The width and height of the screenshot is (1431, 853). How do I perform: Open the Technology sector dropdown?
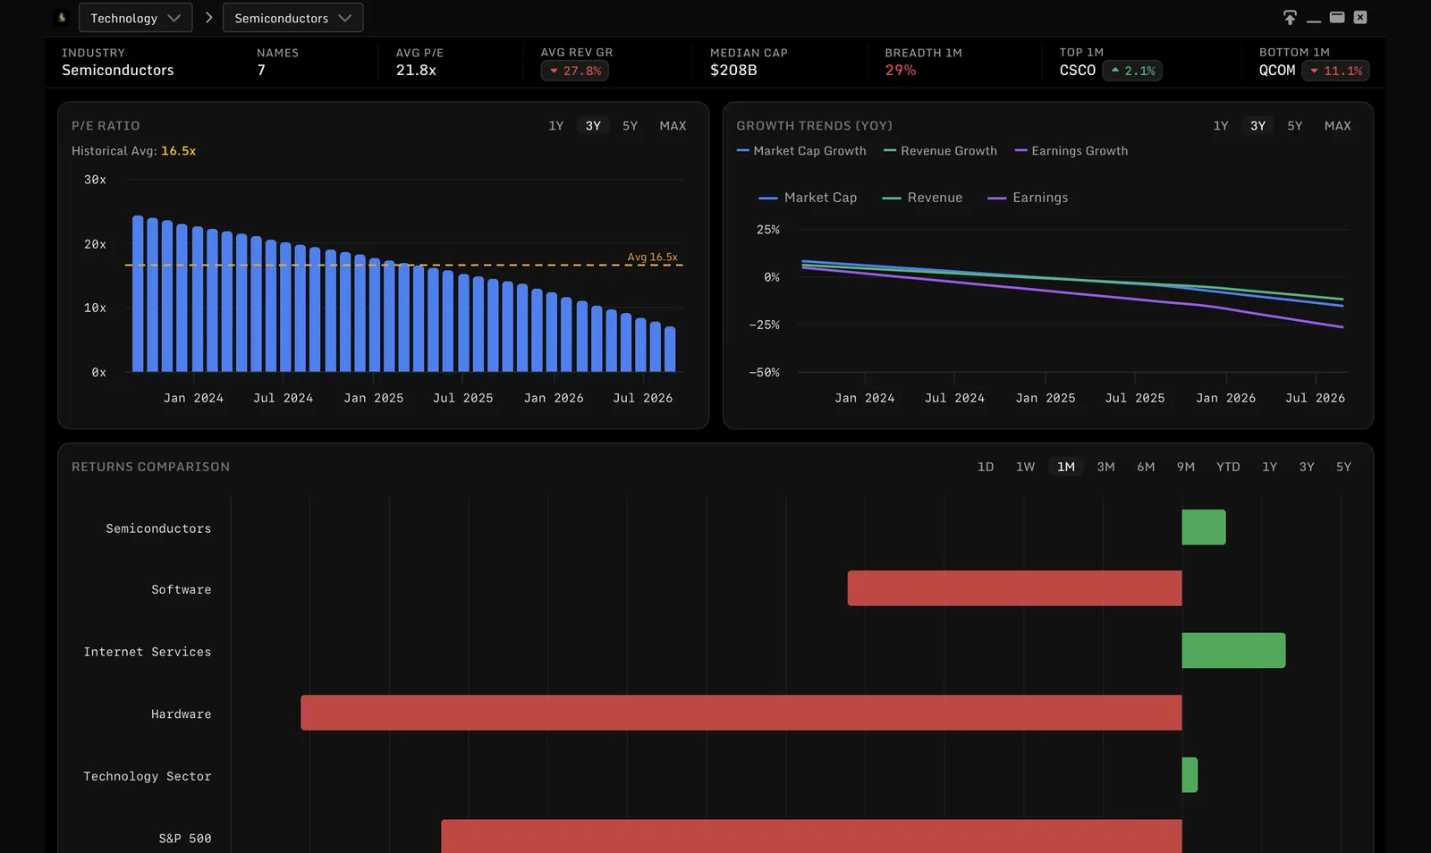pos(135,18)
